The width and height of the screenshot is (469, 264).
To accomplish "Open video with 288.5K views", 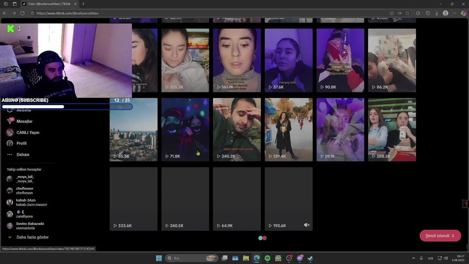I will click(392, 130).
